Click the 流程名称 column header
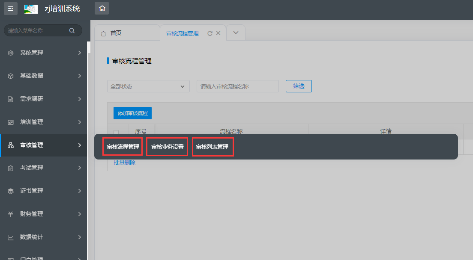The height and width of the screenshot is (260, 473). point(231,131)
